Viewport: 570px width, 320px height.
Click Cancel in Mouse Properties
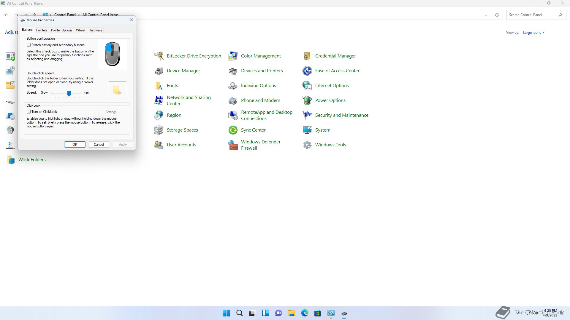coord(99,145)
